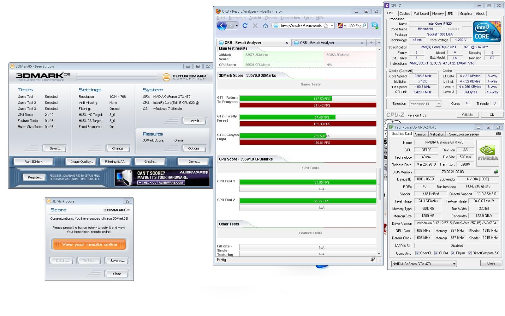Screen dimensions: 505x316
Task: Click the BIOS Version 70.00.21.00.03 field
Action: pyautogui.click(x=453, y=172)
